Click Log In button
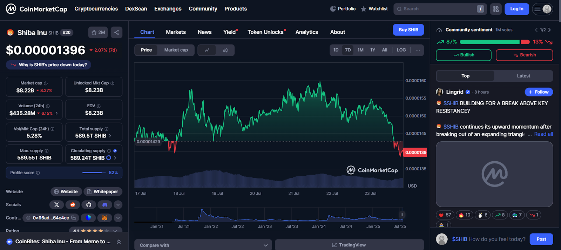This screenshot has height=250, width=561. (x=517, y=9)
